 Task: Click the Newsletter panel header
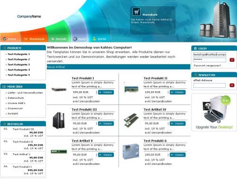[x=214, y=75]
